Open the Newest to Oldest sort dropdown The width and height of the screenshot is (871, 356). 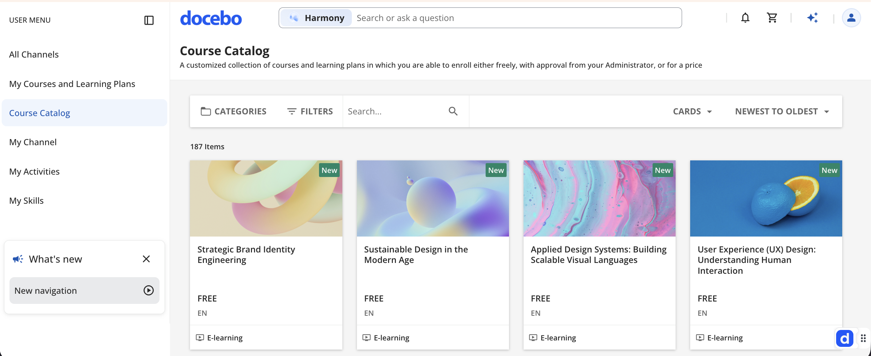pyautogui.click(x=782, y=111)
